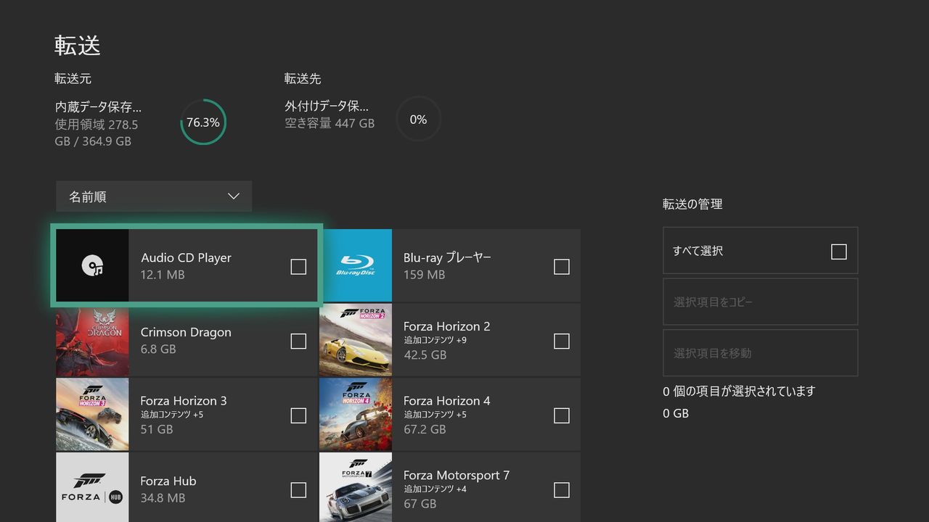Click the 0% external storage ring
Image resolution: width=929 pixels, height=522 pixels.
click(x=418, y=119)
